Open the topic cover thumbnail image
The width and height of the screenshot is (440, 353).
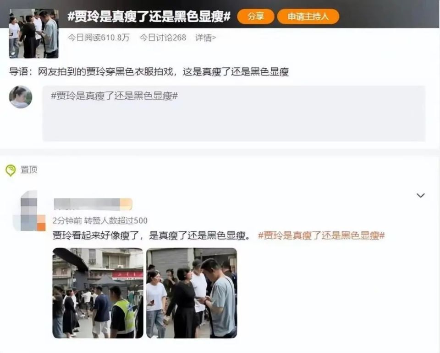click(33, 33)
